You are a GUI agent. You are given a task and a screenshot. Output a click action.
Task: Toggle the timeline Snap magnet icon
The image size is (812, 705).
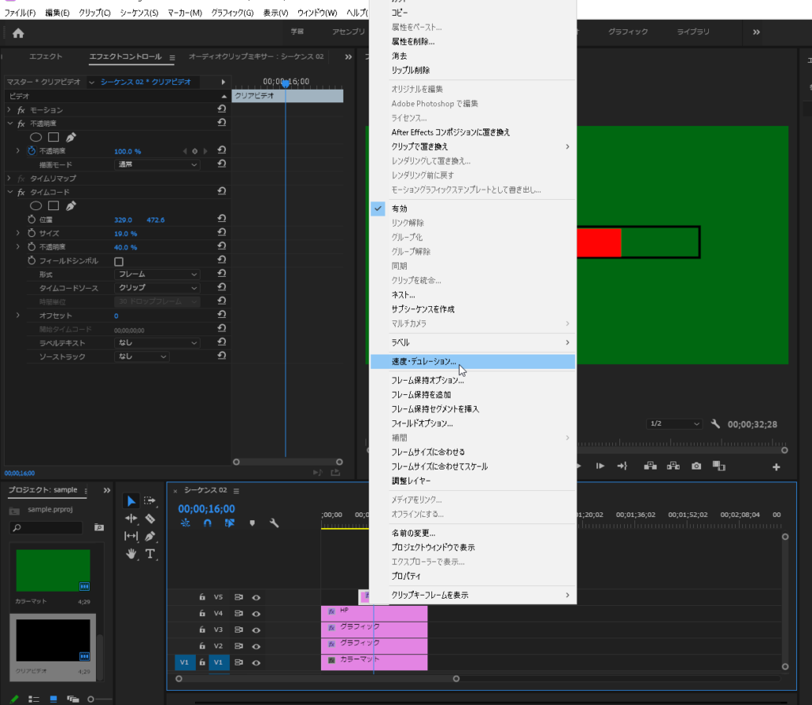pos(208,523)
